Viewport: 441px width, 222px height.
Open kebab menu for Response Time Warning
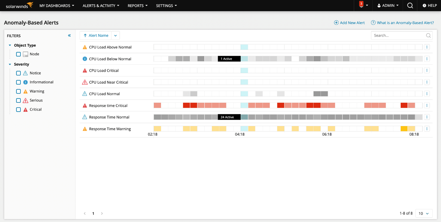pos(427,129)
